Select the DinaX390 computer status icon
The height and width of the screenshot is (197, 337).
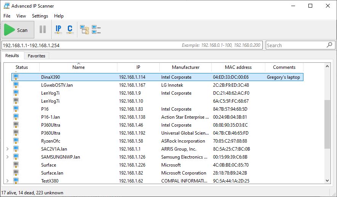click(16, 77)
